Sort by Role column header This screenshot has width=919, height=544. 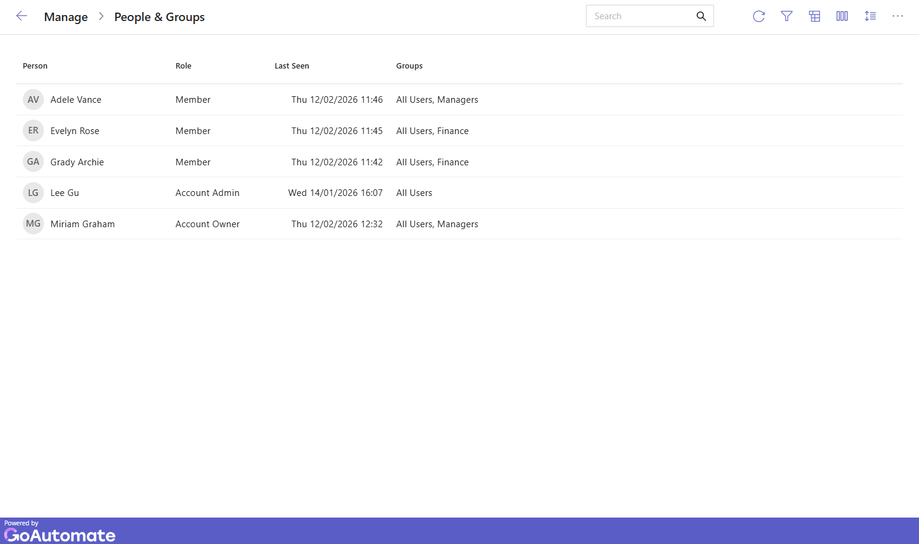point(183,66)
